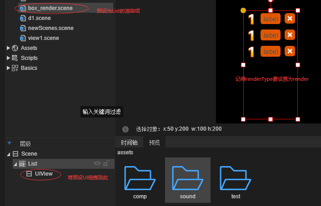Click the Assets globe icon

click(x=15, y=48)
